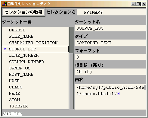Select HOST_NAME in the target list
This screenshot has height=118, width=148.
tap(35, 75)
